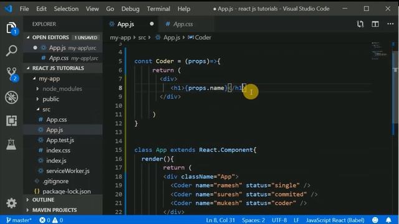Open the Explorer view in activity bar

(x=11, y=28)
